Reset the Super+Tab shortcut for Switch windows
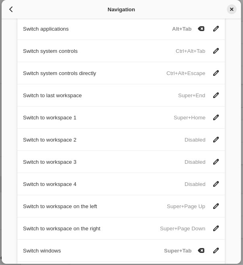The image size is (243, 265). click(x=201, y=250)
